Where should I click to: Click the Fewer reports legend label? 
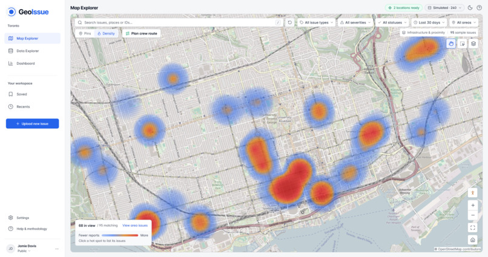89,235
